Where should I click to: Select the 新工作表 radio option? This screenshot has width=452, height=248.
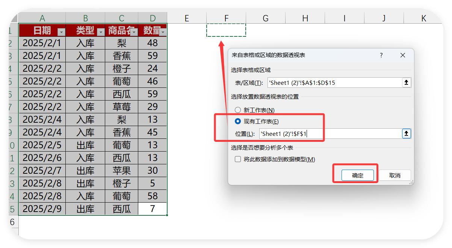[x=237, y=110]
